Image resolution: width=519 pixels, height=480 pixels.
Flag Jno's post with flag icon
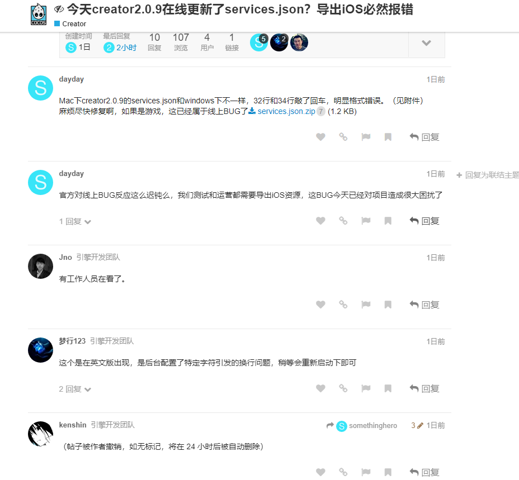click(366, 305)
